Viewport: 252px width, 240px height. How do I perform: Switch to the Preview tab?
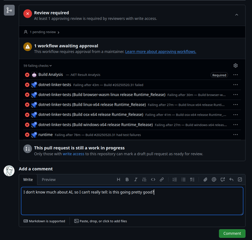(49, 179)
